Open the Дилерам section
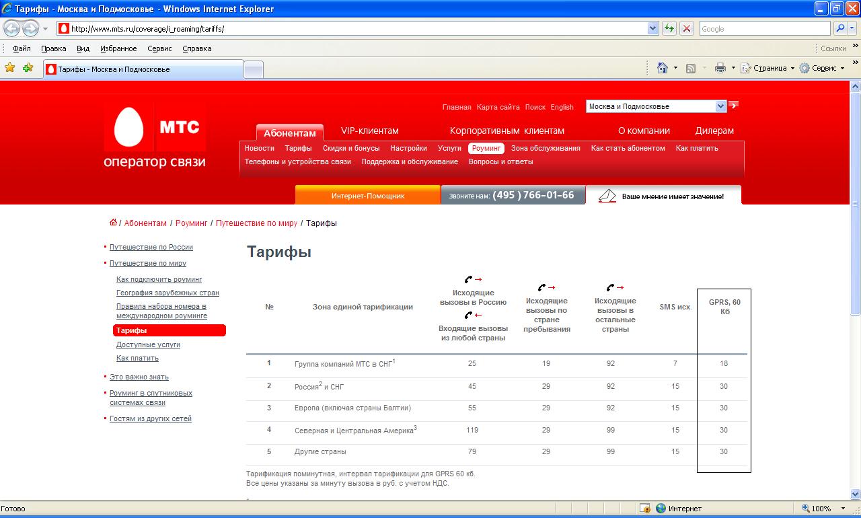The height and width of the screenshot is (518, 861). pos(714,131)
